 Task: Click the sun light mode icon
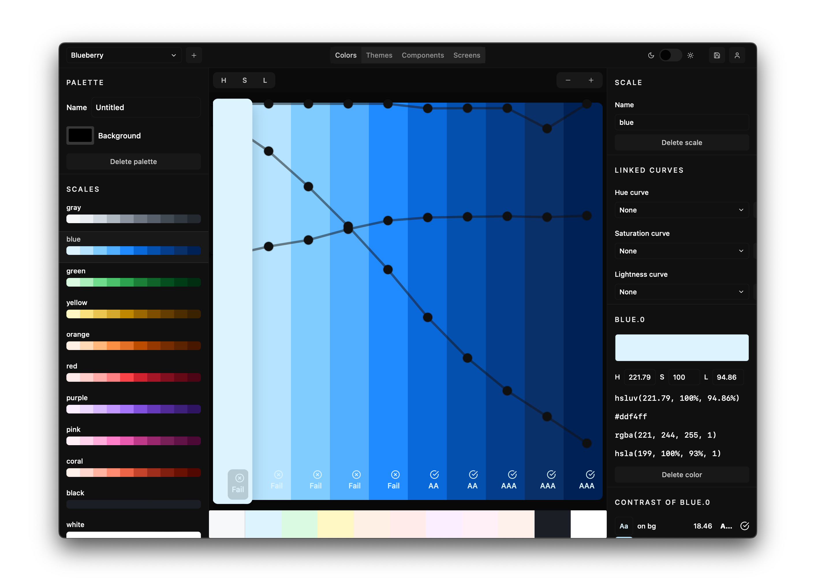click(x=690, y=55)
